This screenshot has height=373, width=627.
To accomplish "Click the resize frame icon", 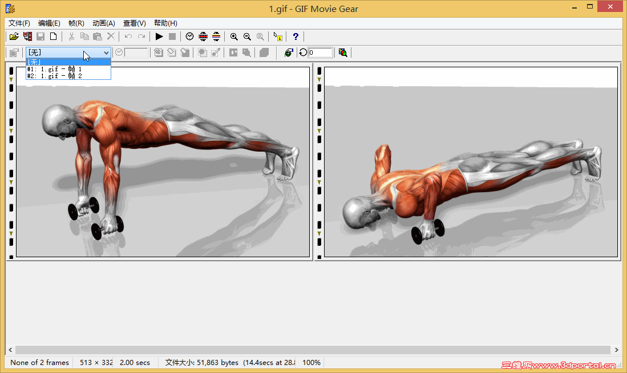I will pos(185,53).
